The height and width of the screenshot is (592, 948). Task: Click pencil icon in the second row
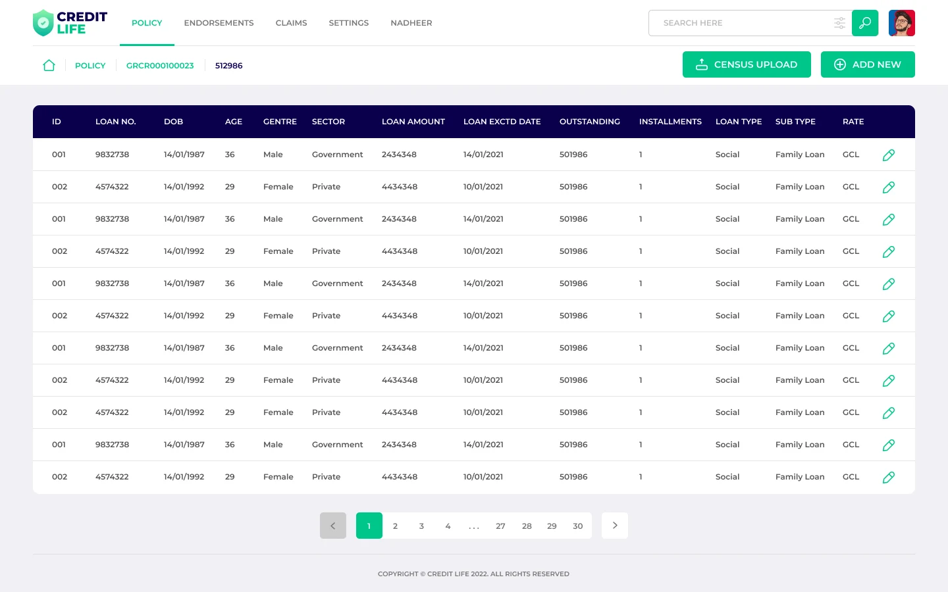click(889, 187)
